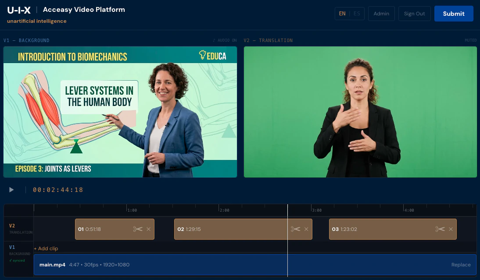Image resolution: width=480 pixels, height=280 pixels.
Task: Click the synced status under V1
Action: pyautogui.click(x=17, y=260)
